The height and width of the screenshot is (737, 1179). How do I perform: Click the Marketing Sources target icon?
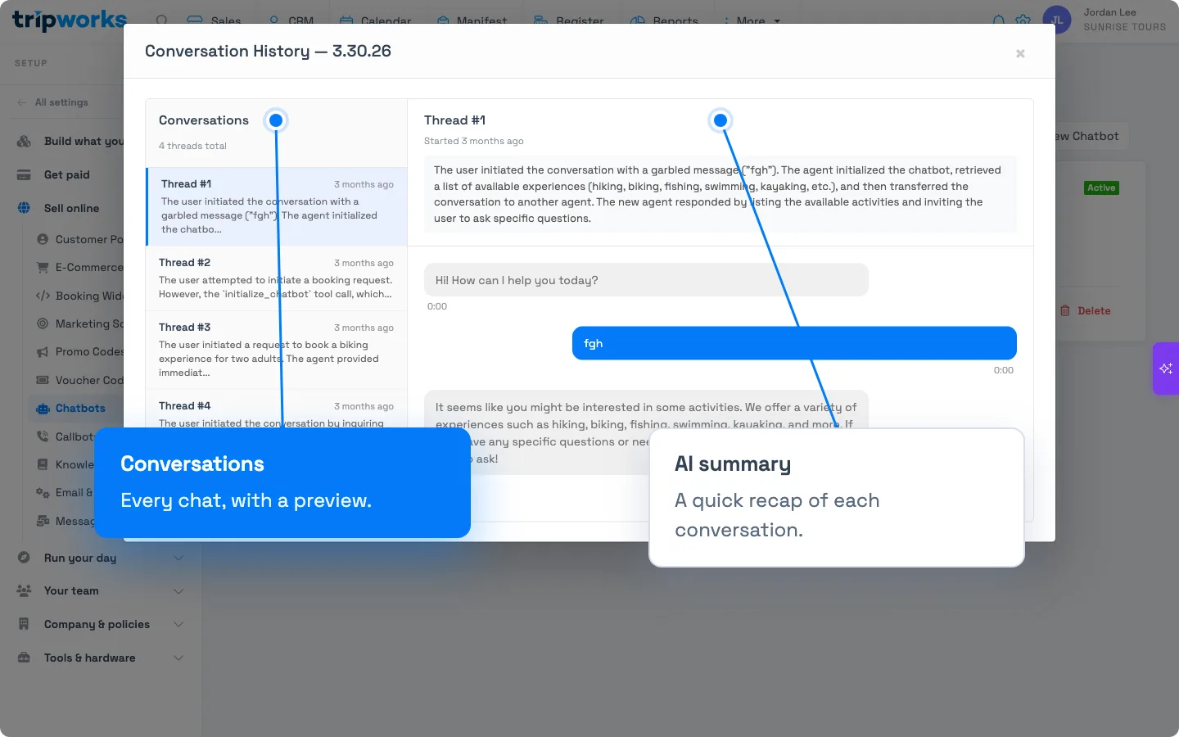(43, 323)
